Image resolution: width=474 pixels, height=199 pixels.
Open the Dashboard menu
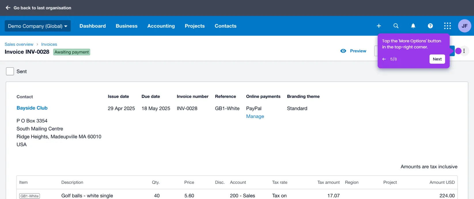(x=92, y=26)
